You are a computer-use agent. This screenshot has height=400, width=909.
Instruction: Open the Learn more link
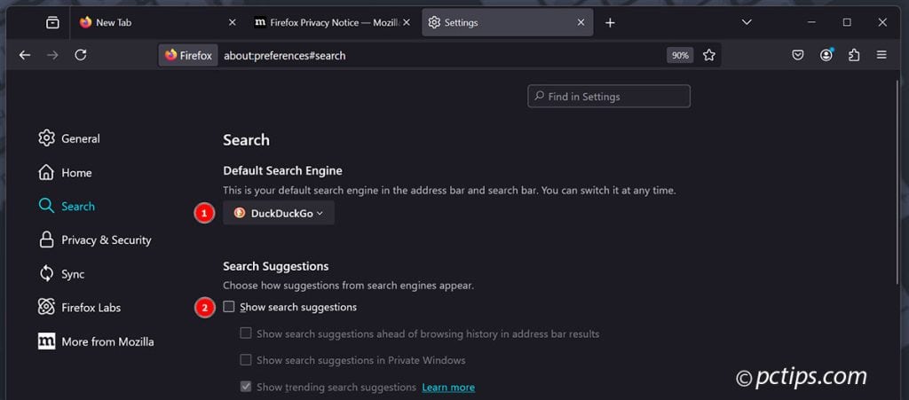click(448, 388)
